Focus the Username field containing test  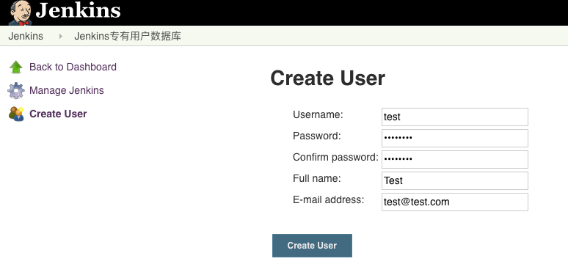click(x=454, y=117)
